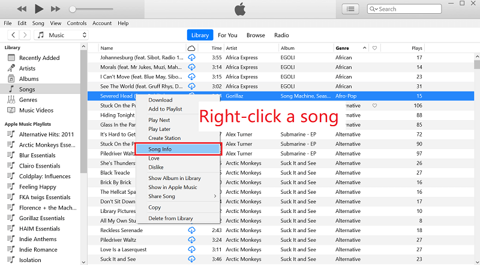Open the Albums library section
Screen dimensions: 480x265
28,79
